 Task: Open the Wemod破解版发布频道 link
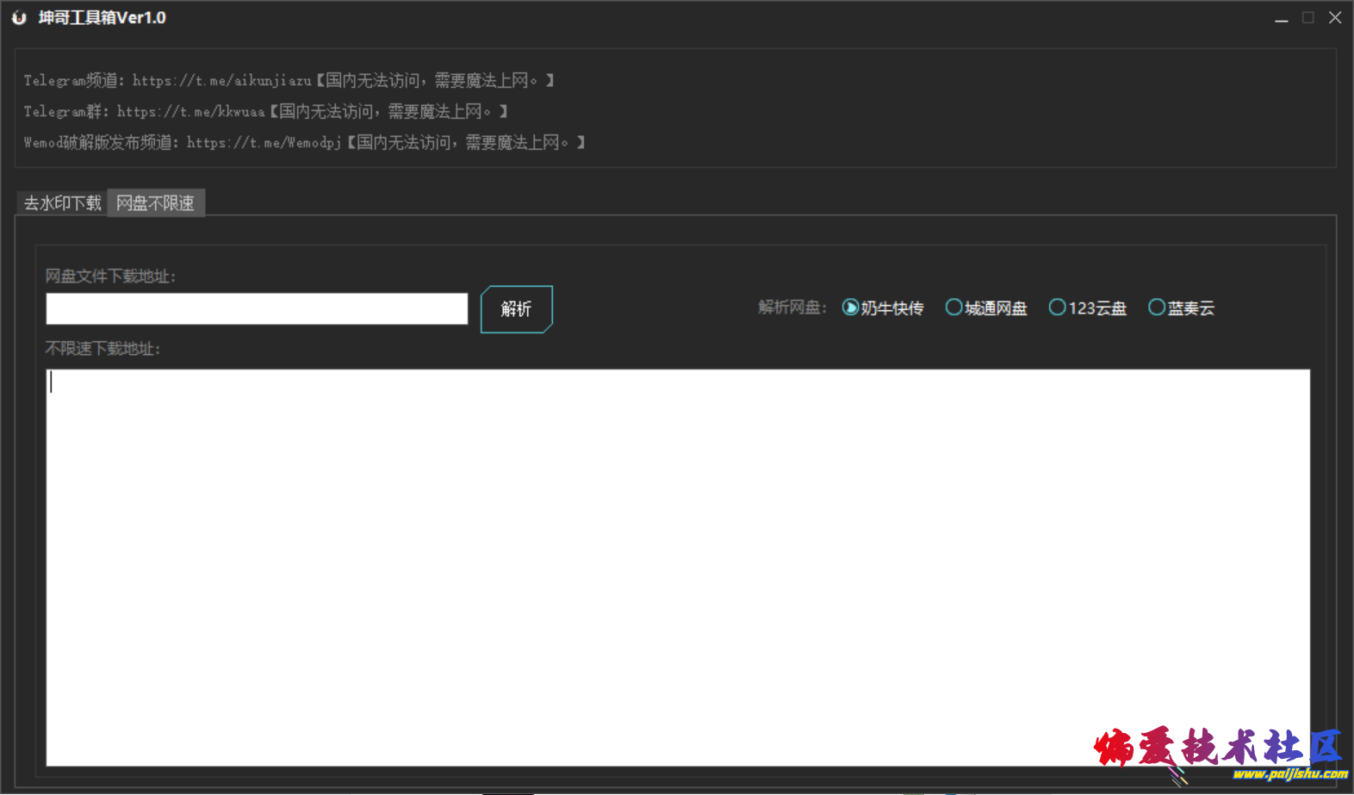coord(264,143)
